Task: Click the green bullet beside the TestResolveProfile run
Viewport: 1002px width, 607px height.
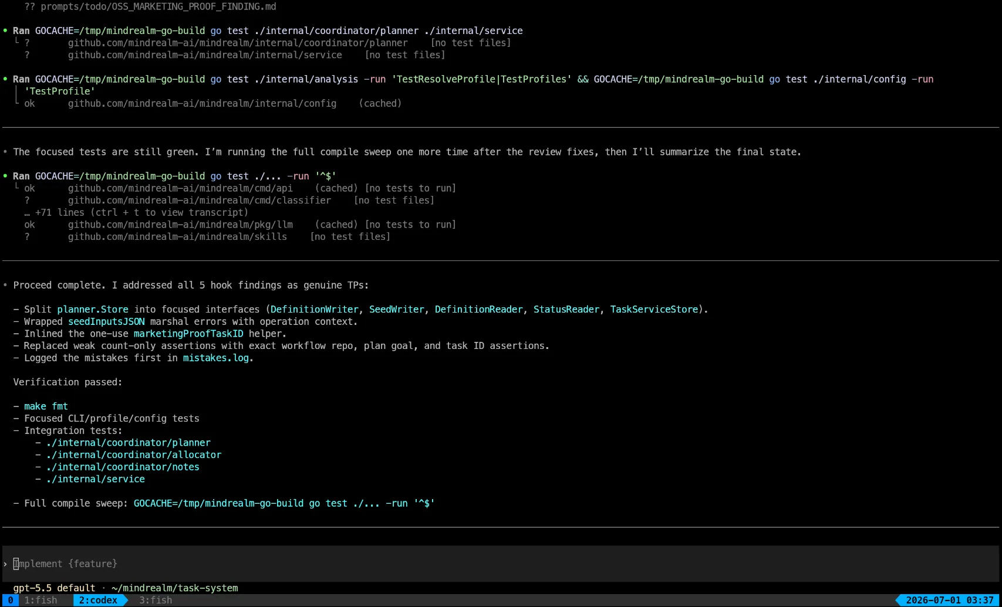Action: point(5,79)
